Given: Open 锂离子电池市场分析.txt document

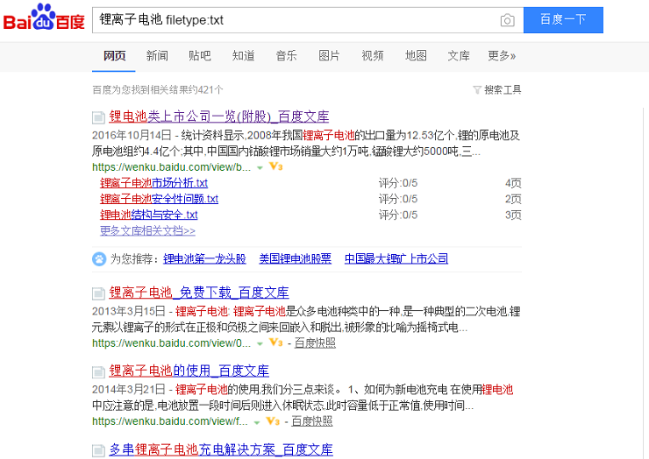Looking at the screenshot, I should pos(154,183).
